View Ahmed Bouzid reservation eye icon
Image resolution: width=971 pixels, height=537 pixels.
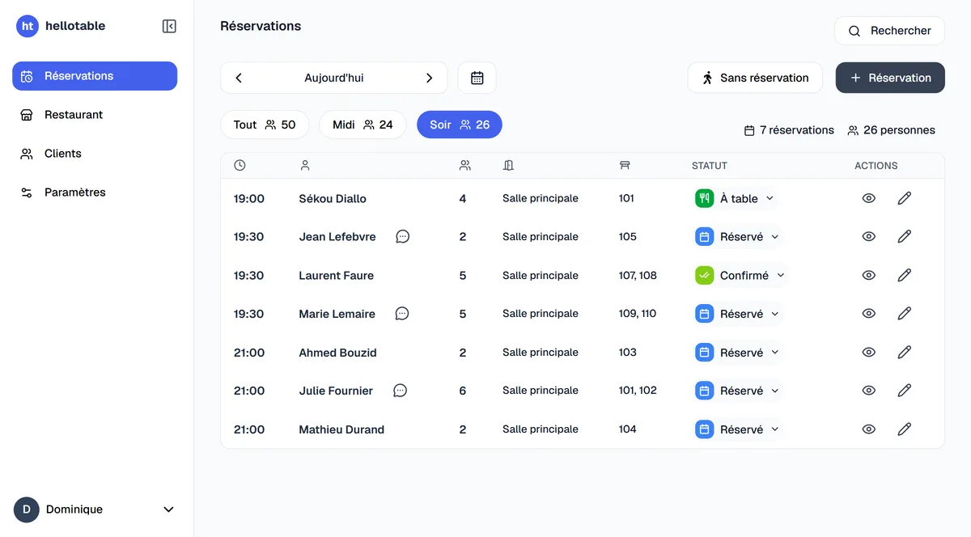(x=869, y=352)
